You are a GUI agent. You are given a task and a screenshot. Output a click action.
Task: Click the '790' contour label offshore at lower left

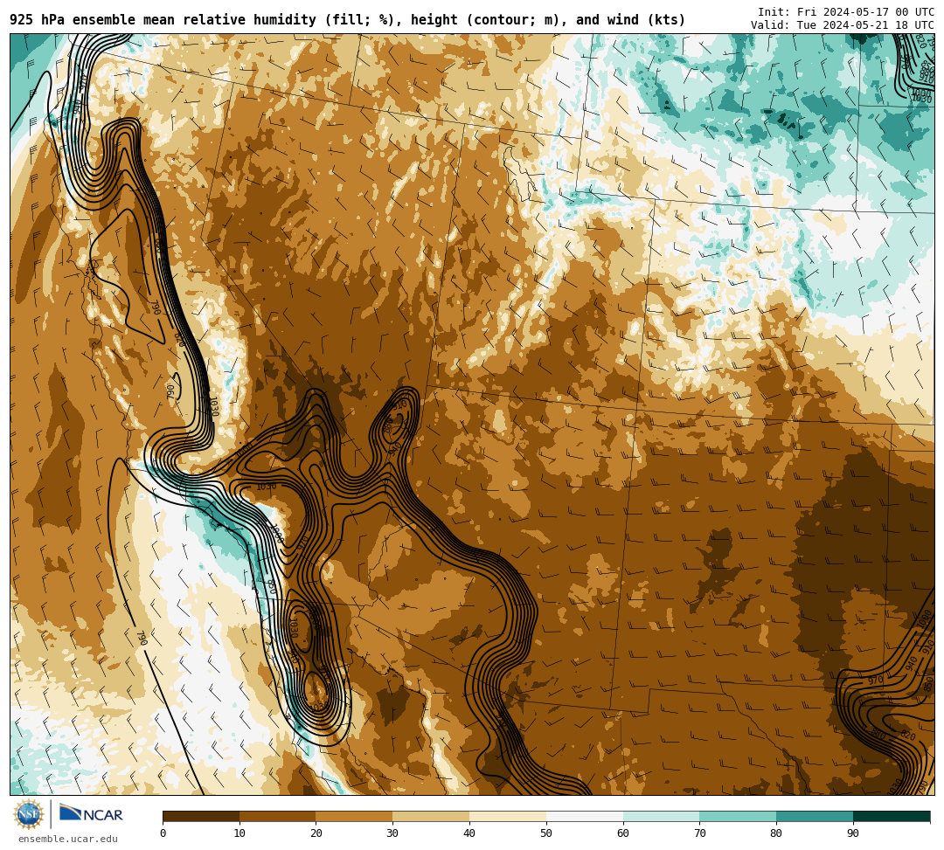(142, 638)
